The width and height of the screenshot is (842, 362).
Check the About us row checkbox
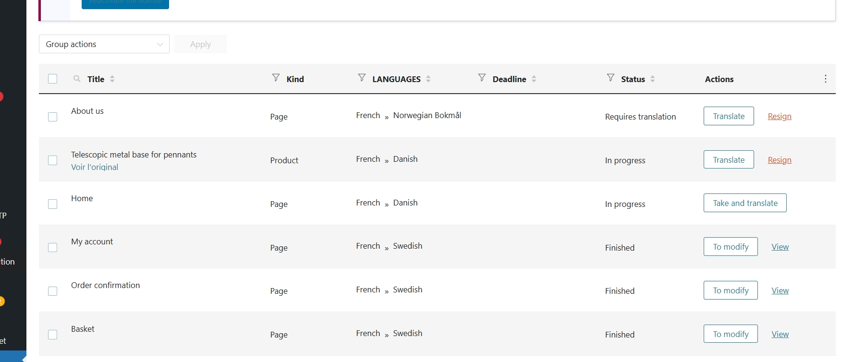coord(53,117)
